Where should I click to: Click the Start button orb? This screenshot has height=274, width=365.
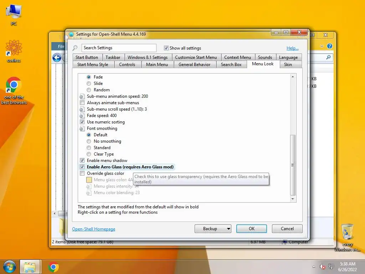click(x=9, y=267)
